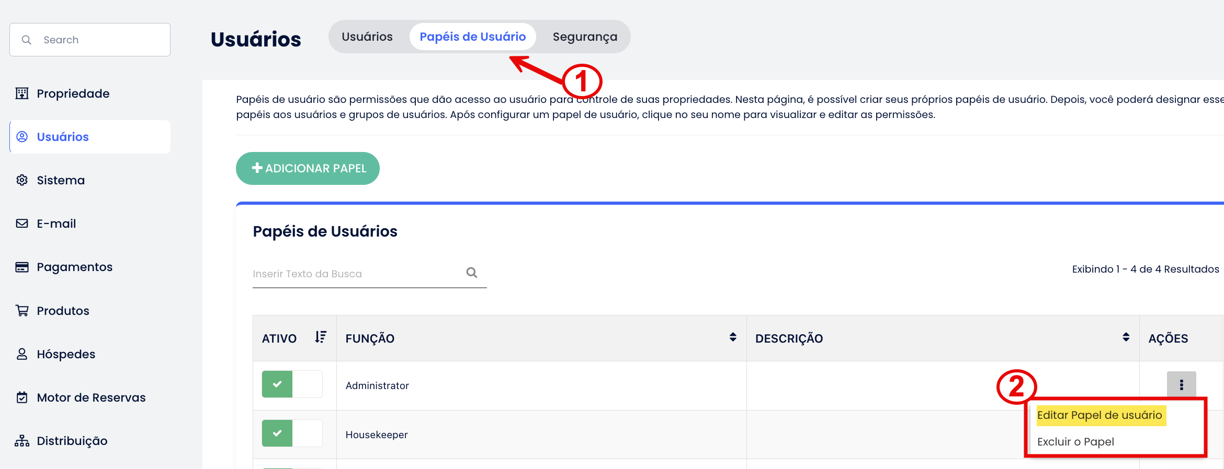Click the Motor de Reservas calendar icon
The width and height of the screenshot is (1224, 469).
(22, 397)
